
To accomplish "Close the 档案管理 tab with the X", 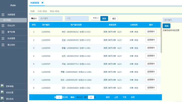I will pyautogui.click(x=43, y=3).
